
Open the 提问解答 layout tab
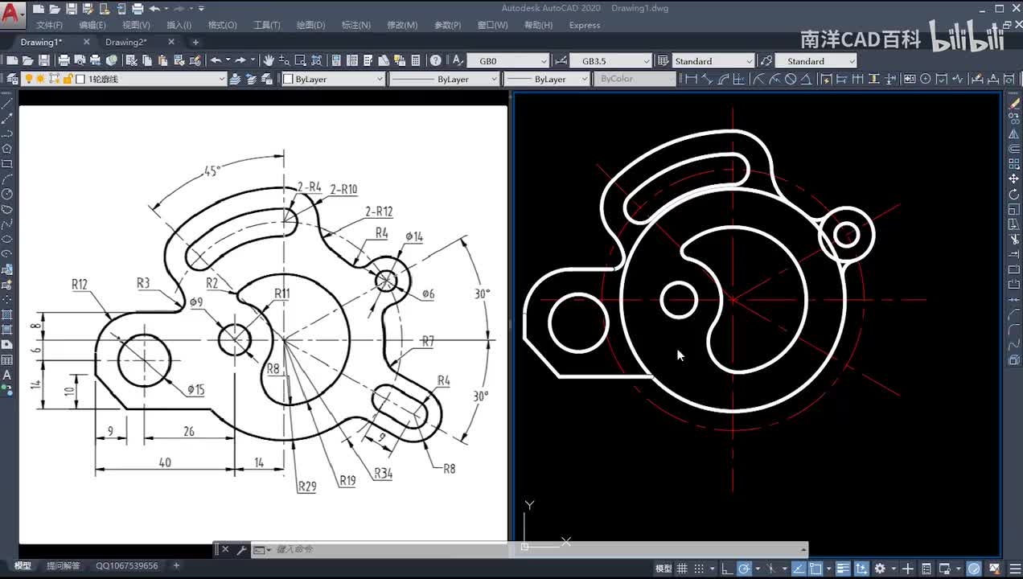(64, 565)
